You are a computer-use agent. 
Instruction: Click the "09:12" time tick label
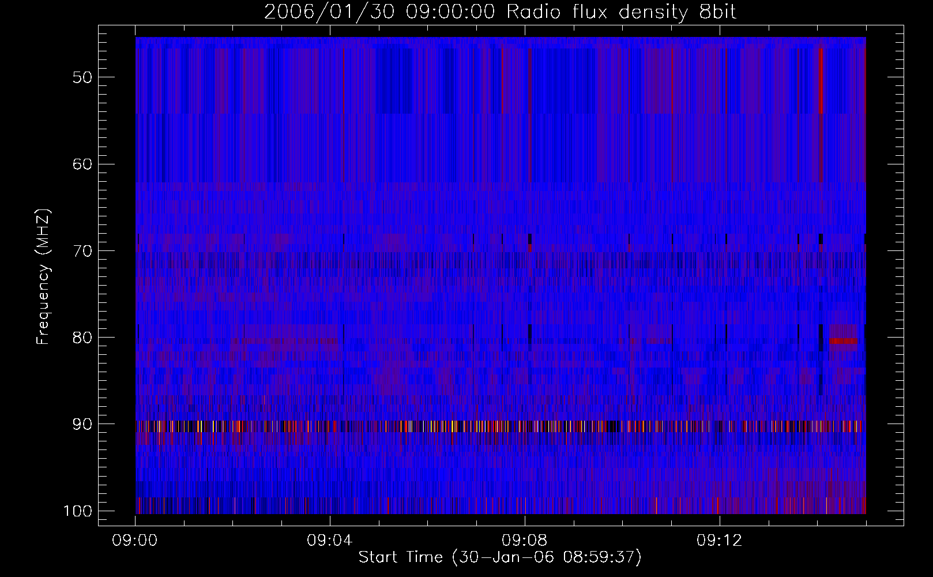(x=720, y=541)
